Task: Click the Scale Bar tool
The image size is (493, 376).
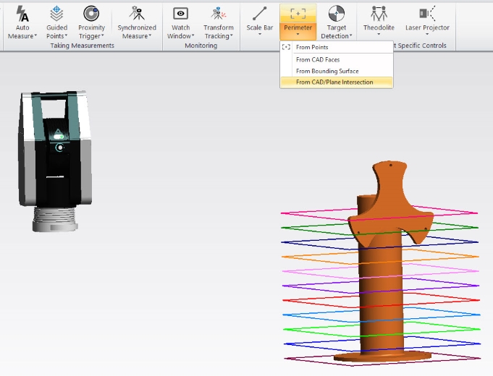Action: coord(259,13)
